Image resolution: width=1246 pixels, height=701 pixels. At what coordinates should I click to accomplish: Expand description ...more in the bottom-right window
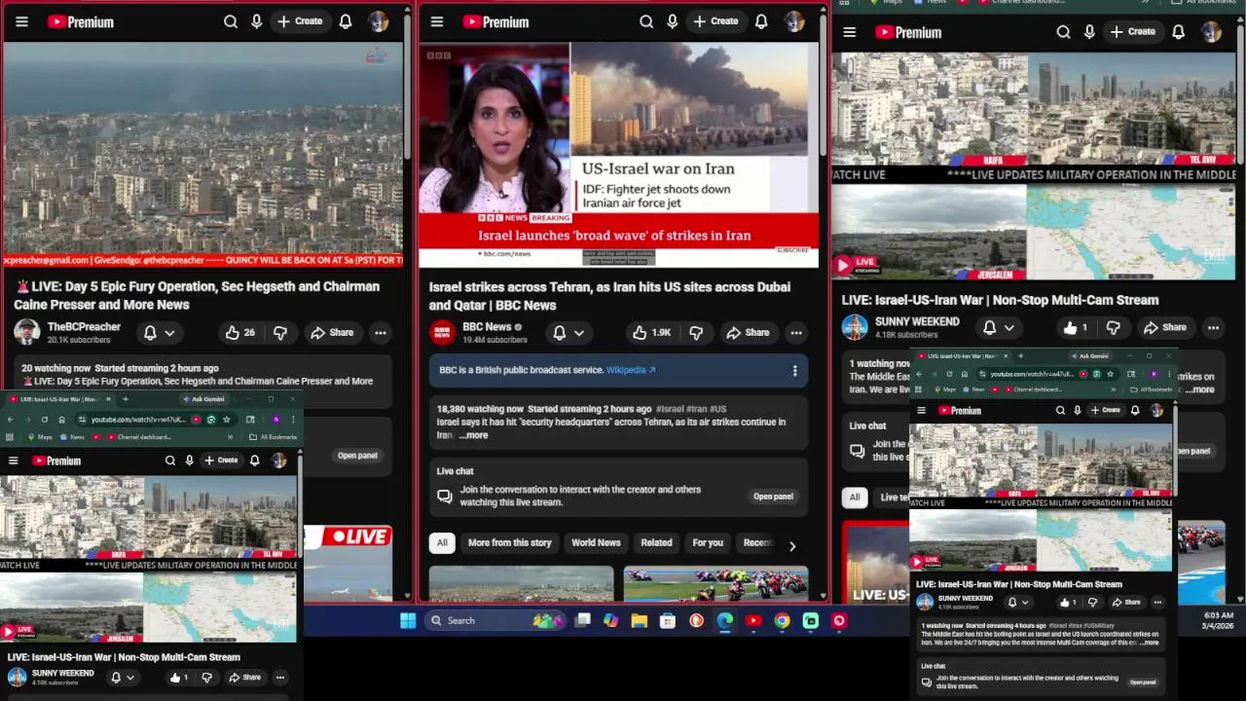coord(1150,643)
